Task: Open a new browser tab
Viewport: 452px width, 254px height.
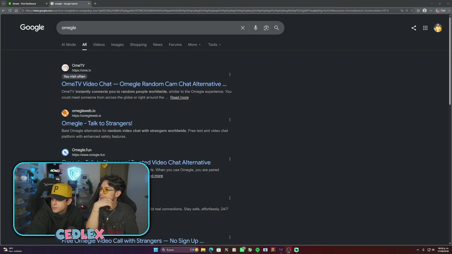Action: [x=95, y=4]
